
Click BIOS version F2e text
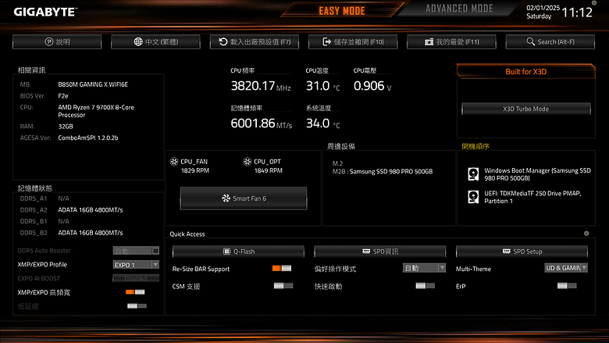(x=63, y=96)
